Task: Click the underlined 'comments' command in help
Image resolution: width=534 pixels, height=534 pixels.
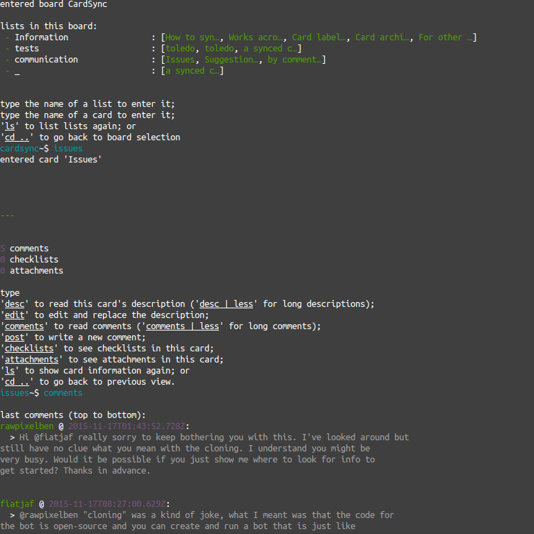Action: coord(24,326)
